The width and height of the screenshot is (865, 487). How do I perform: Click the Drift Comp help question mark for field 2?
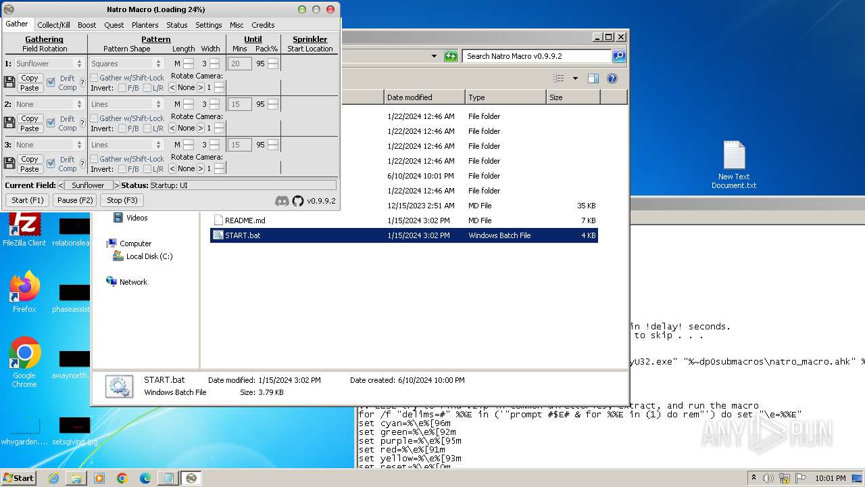[82, 123]
